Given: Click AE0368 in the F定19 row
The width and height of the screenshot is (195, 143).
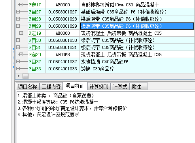Looking at the screenshot, I should pos(62,33).
